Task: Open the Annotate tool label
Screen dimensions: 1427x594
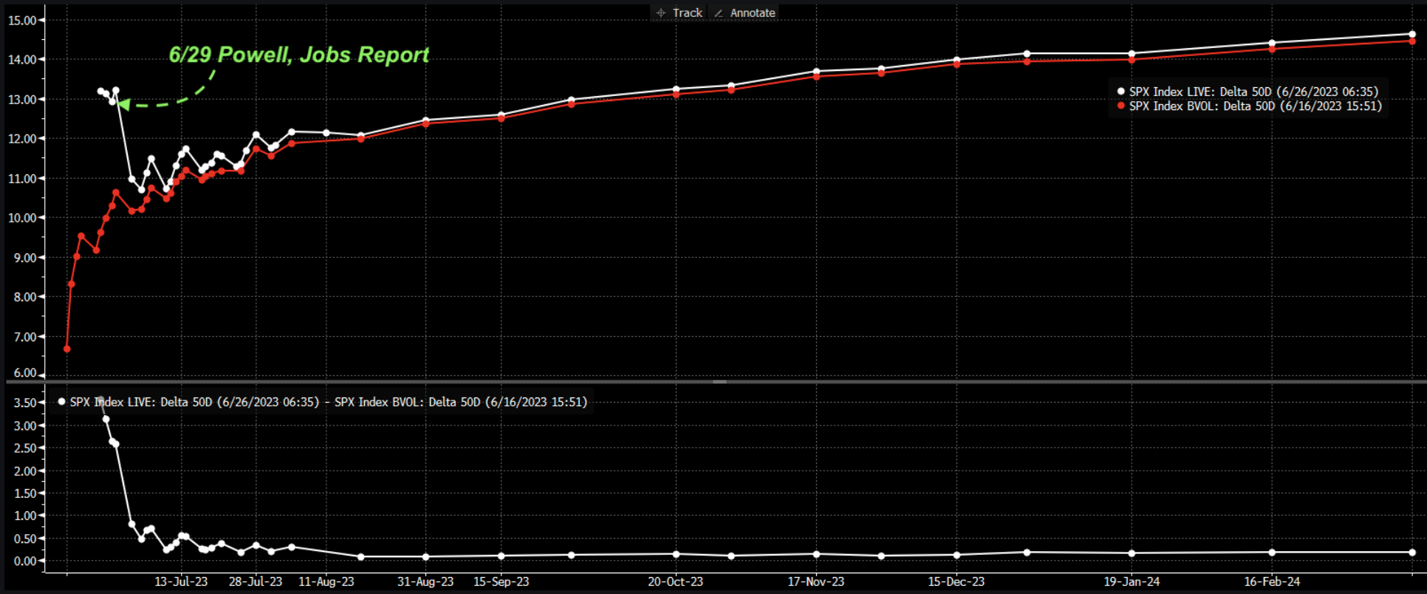Action: (x=753, y=13)
